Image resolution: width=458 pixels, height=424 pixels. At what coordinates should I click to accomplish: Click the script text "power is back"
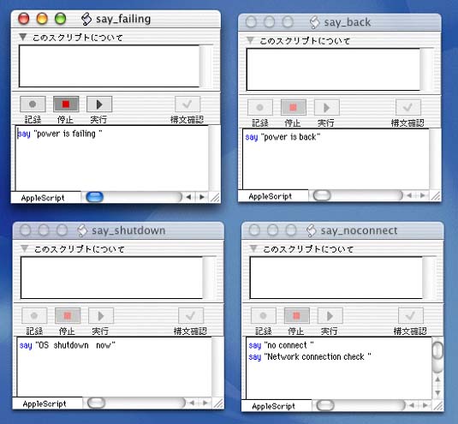pos(290,137)
